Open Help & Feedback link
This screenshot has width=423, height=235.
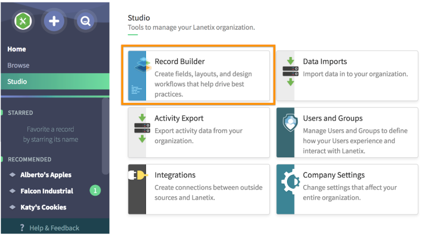[54, 228]
